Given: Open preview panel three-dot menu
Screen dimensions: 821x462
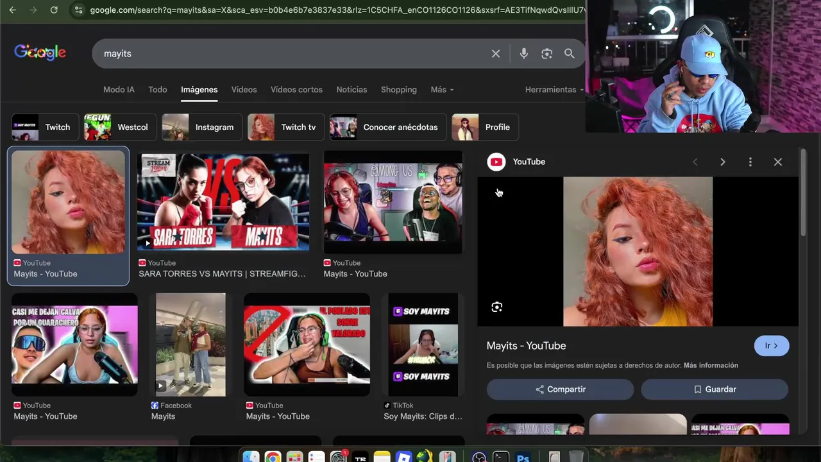Looking at the screenshot, I should [x=750, y=162].
